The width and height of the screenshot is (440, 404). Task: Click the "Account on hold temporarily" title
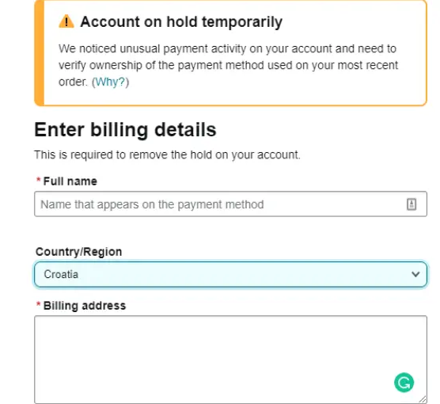(x=181, y=22)
